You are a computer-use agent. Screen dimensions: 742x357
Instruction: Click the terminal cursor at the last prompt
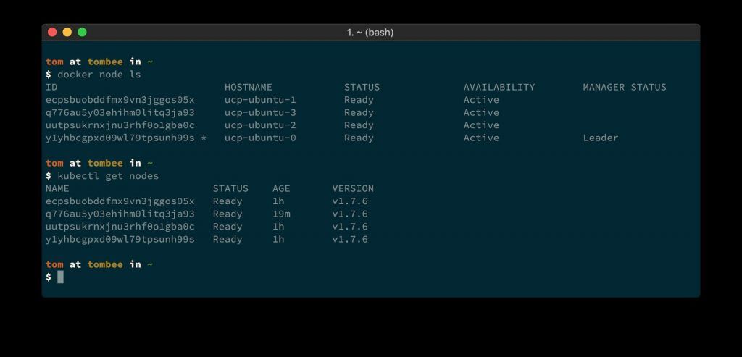60,277
